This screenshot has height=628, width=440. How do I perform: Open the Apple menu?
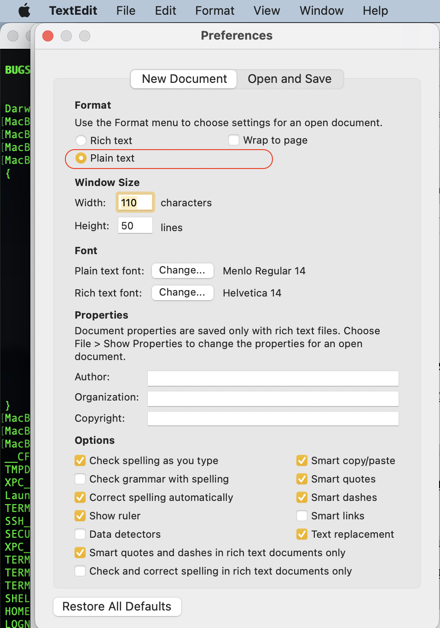pyautogui.click(x=24, y=10)
